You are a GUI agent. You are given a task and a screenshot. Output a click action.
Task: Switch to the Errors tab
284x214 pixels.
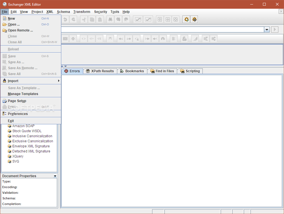coord(73,71)
